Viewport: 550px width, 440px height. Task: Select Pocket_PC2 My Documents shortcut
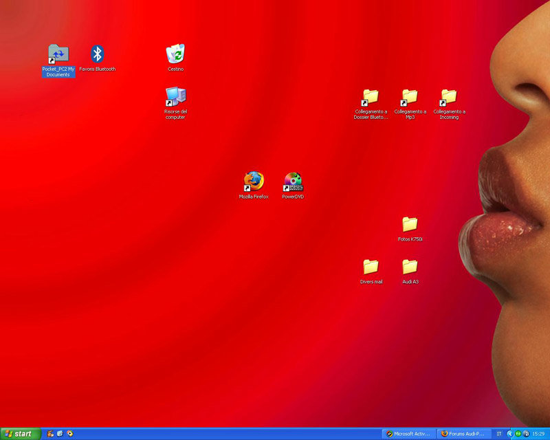58,54
